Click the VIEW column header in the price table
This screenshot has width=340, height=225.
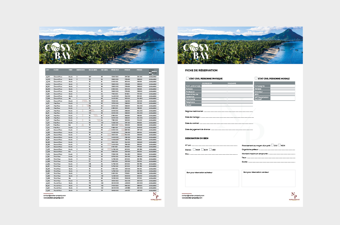(70, 70)
